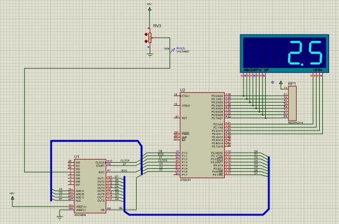Select the U1 ADC0808 chip body

pyautogui.click(x=90, y=186)
